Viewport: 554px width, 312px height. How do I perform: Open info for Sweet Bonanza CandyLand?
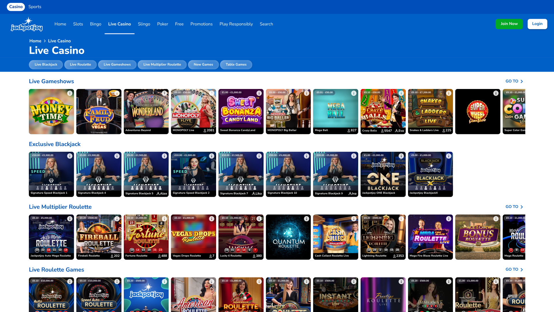click(259, 93)
